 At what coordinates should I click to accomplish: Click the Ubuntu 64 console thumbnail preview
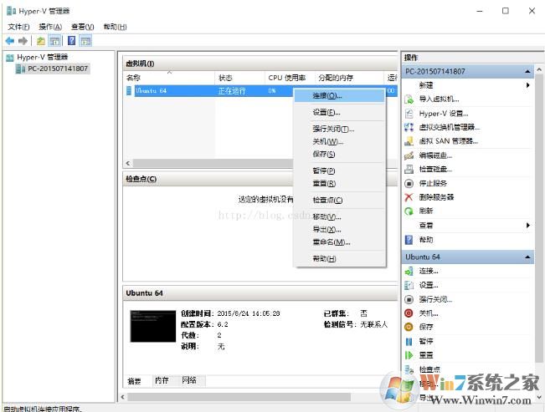(x=153, y=326)
